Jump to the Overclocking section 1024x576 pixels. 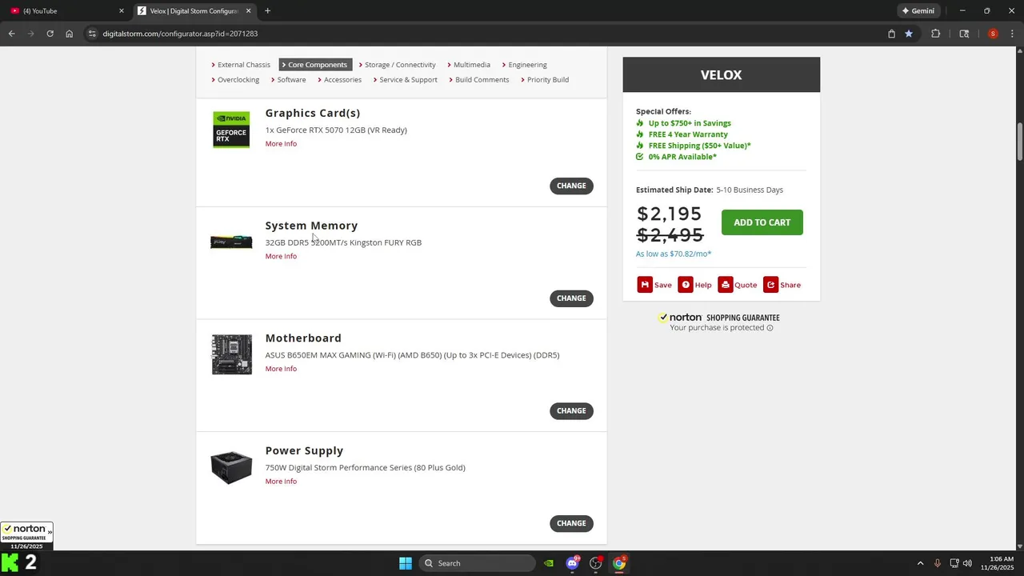pos(236,80)
